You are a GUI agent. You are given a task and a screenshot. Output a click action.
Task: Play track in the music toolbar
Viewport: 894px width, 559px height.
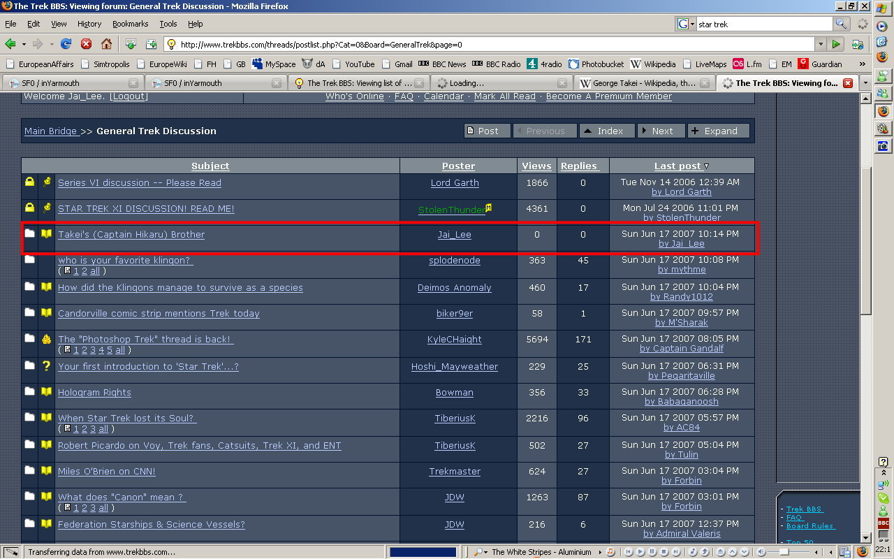(x=640, y=552)
